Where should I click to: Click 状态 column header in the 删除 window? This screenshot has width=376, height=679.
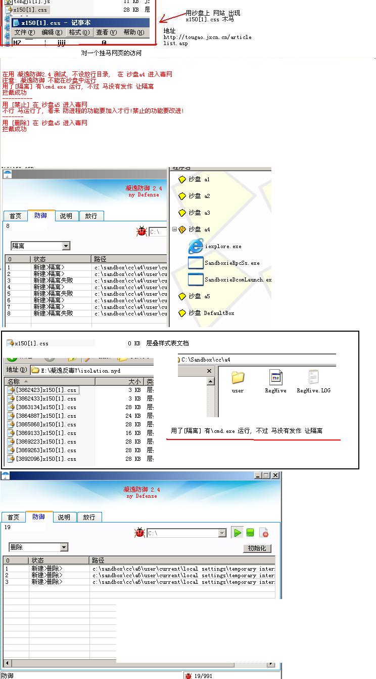tap(59, 561)
